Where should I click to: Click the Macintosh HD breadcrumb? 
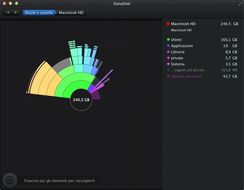click(x=71, y=13)
